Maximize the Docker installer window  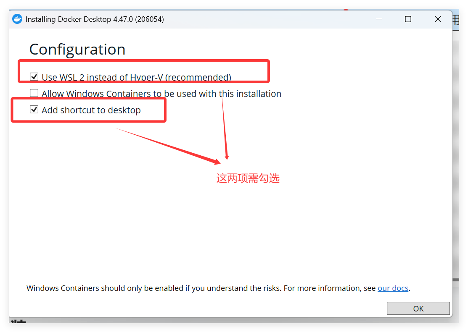408,19
